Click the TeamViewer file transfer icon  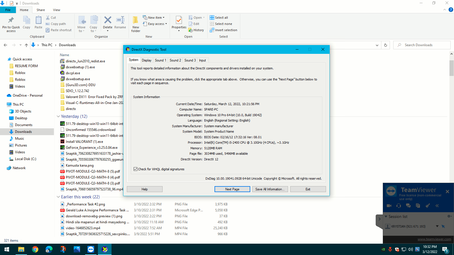click(418, 206)
